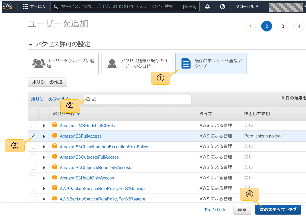Check the AWSBackupServiceRolePolicyForS3Restore checkbox

pos(33,199)
